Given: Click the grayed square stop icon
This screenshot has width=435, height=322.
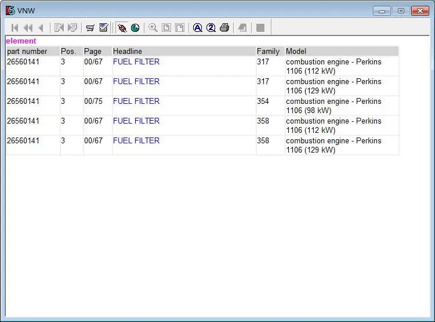Looking at the screenshot, I should (x=260, y=28).
